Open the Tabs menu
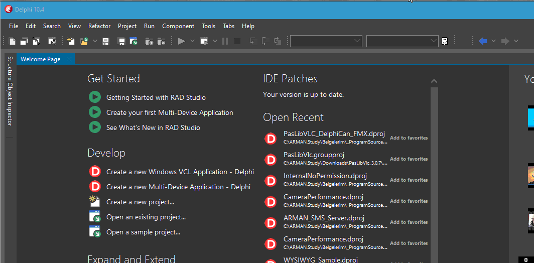Image resolution: width=534 pixels, height=263 pixels. (x=228, y=26)
